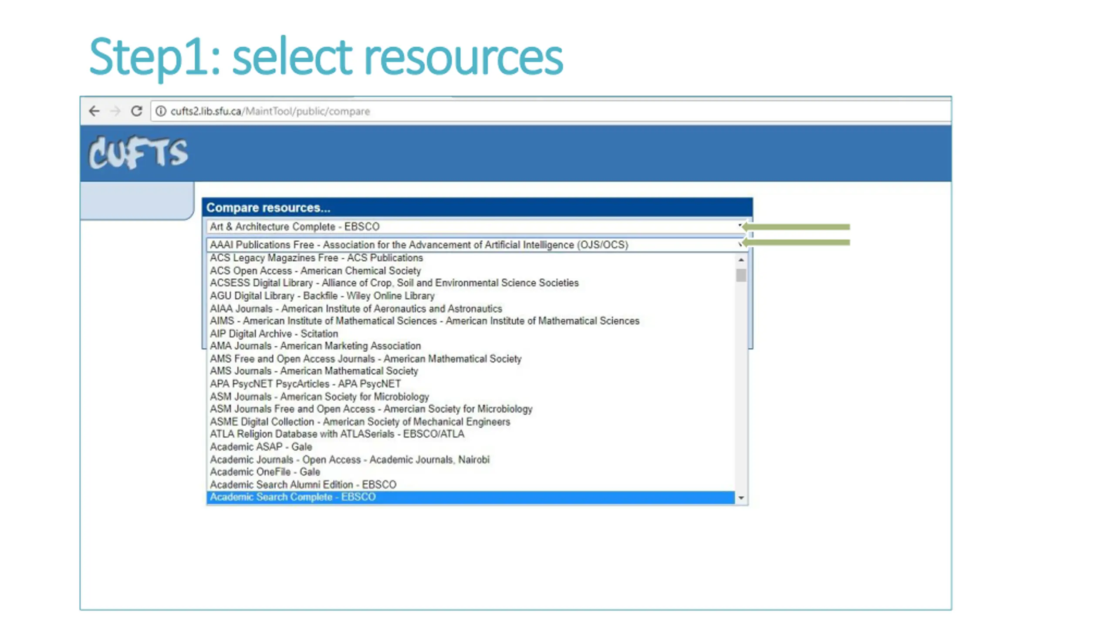1115x627 pixels.
Task: Click the list scrollbar up arrow
Action: point(741,260)
